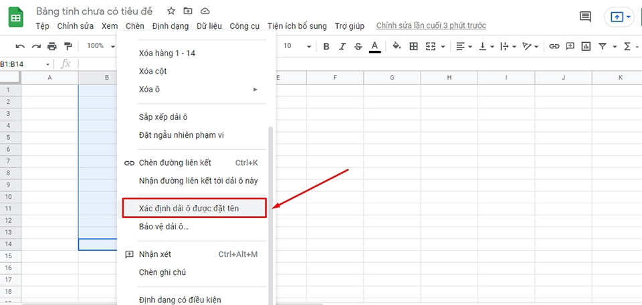Select the paint format tool
This screenshot has width=642, height=305.
[68, 46]
